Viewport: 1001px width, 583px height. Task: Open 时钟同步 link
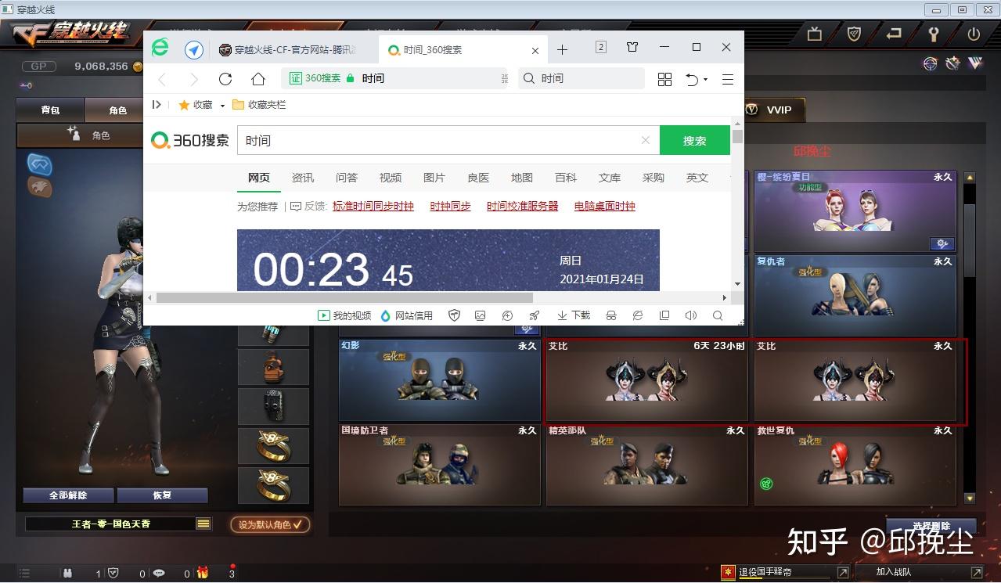point(451,207)
